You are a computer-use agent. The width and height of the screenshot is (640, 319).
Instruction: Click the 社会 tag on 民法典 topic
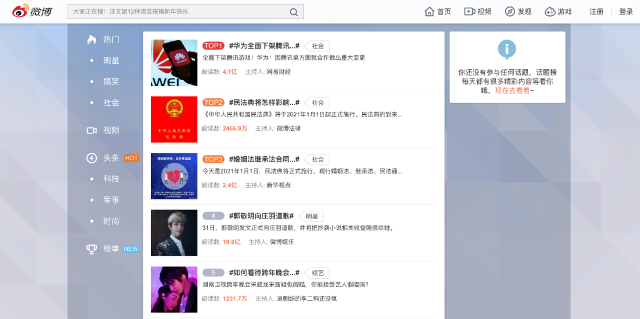[317, 102]
